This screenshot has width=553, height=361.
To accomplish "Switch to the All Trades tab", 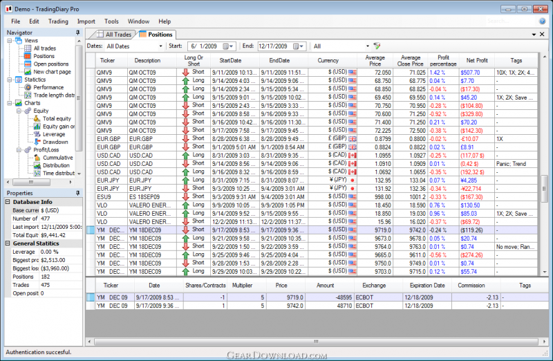I will coord(113,34).
